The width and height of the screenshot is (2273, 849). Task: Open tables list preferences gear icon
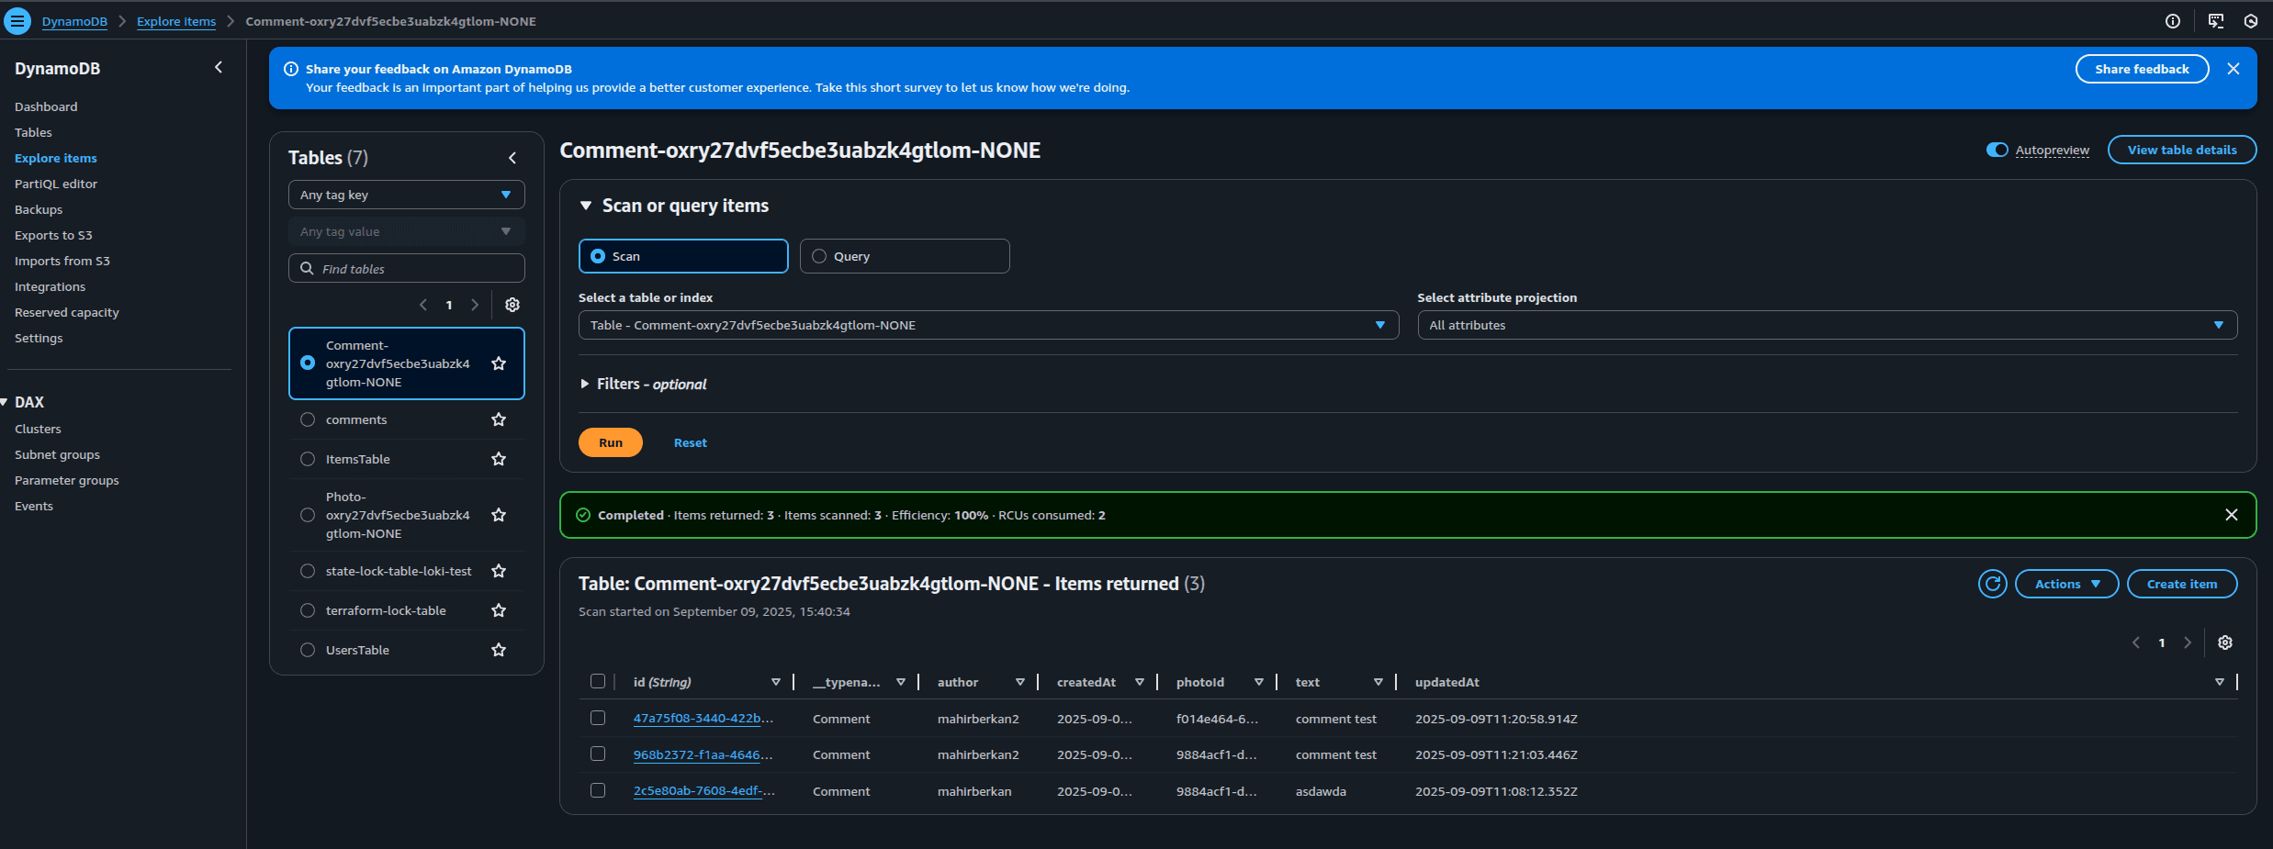pyautogui.click(x=512, y=305)
